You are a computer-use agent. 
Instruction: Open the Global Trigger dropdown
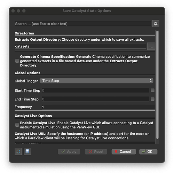tap(97, 81)
